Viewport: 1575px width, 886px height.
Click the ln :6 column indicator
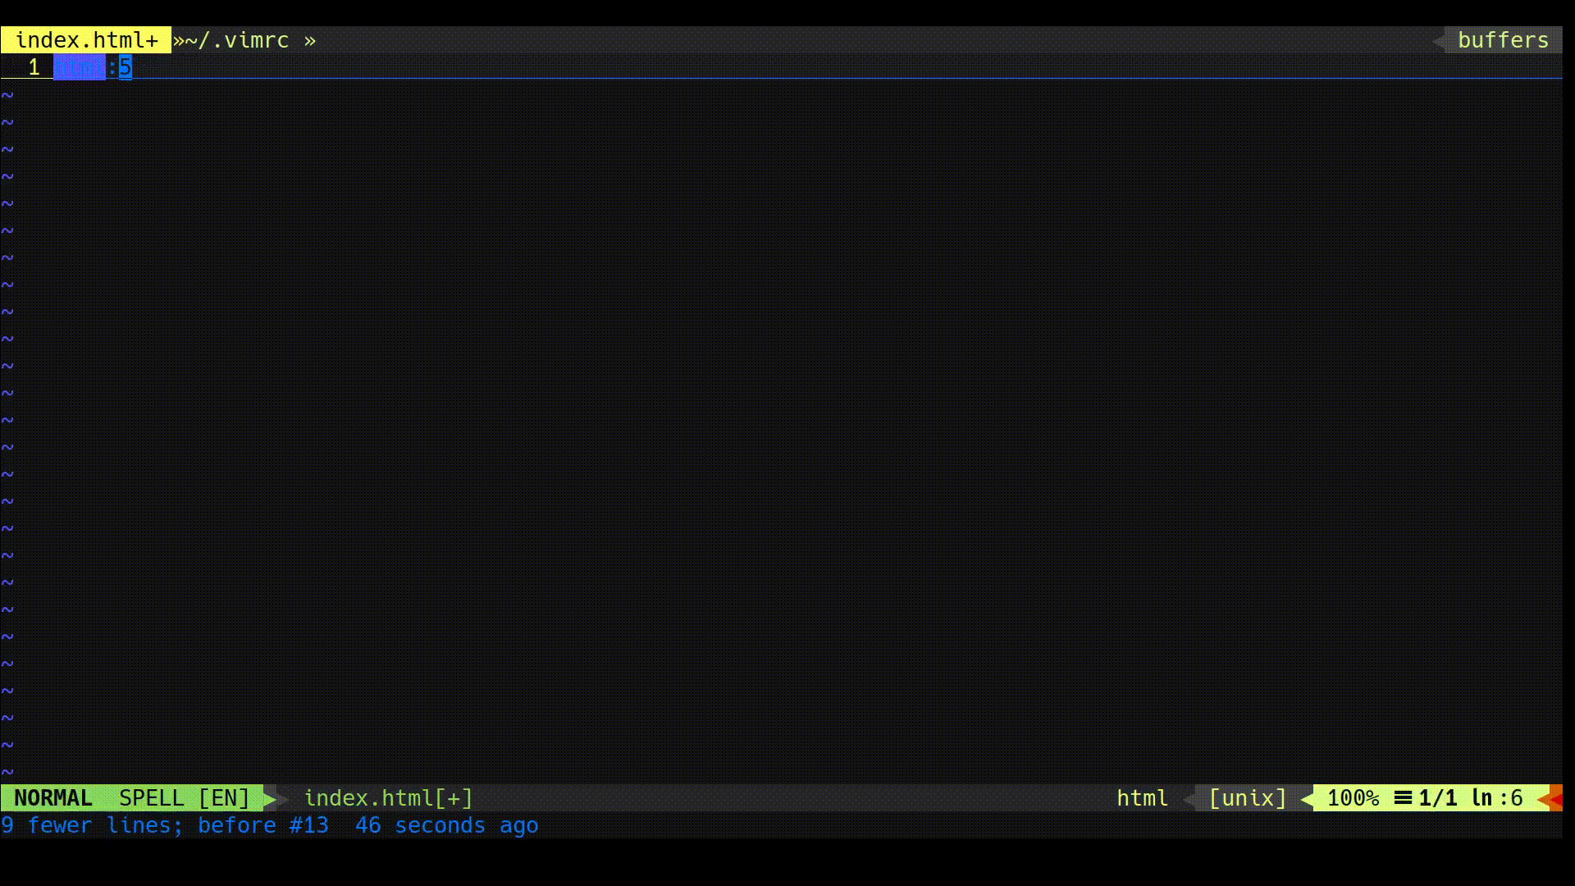coord(1497,797)
